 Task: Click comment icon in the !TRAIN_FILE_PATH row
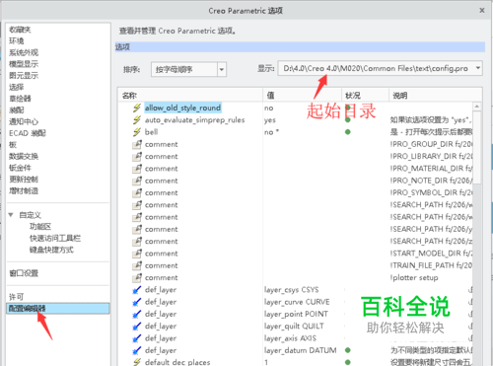(137, 265)
